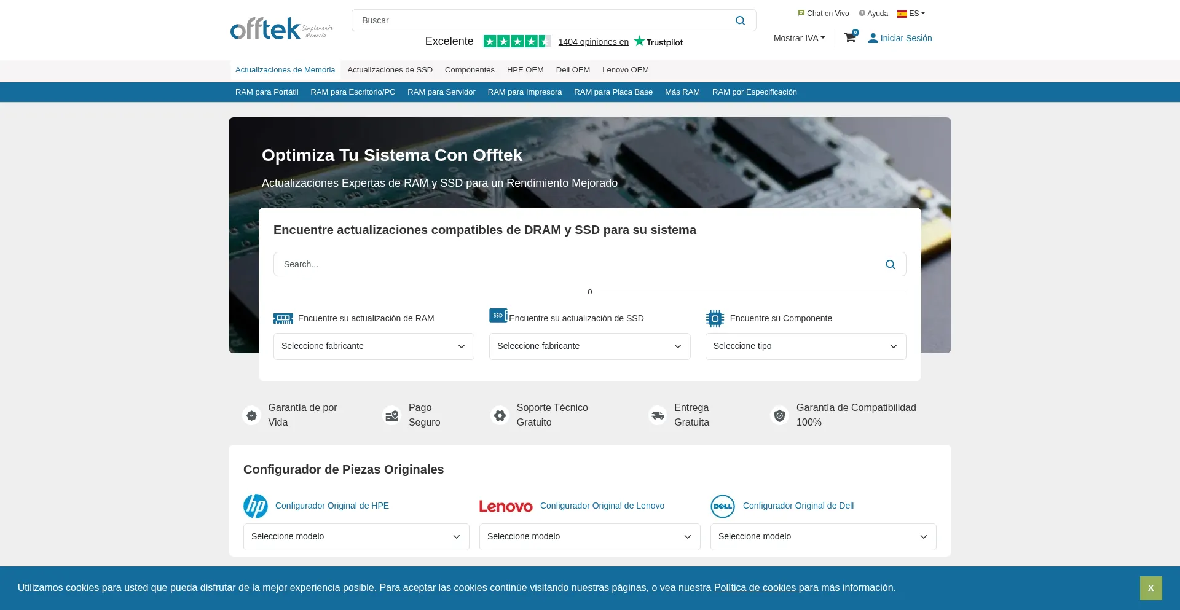The height and width of the screenshot is (610, 1180).
Task: Open the Live Chat (Chat en Vivo)
Action: click(x=824, y=14)
